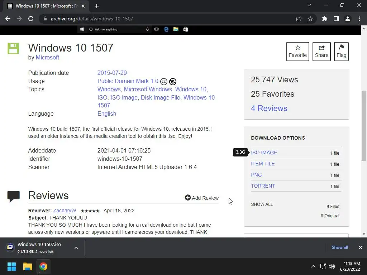Click the Creative Commons CC icon
Image resolution: width=367 pixels, height=275 pixels.
coord(163,81)
